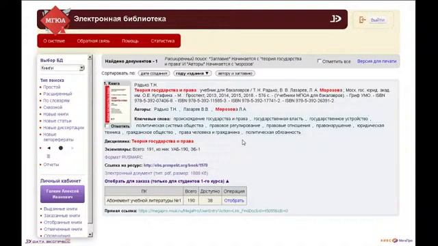Open the Новые диссертации list
This screenshot has width=438, height=246.
click(64, 128)
